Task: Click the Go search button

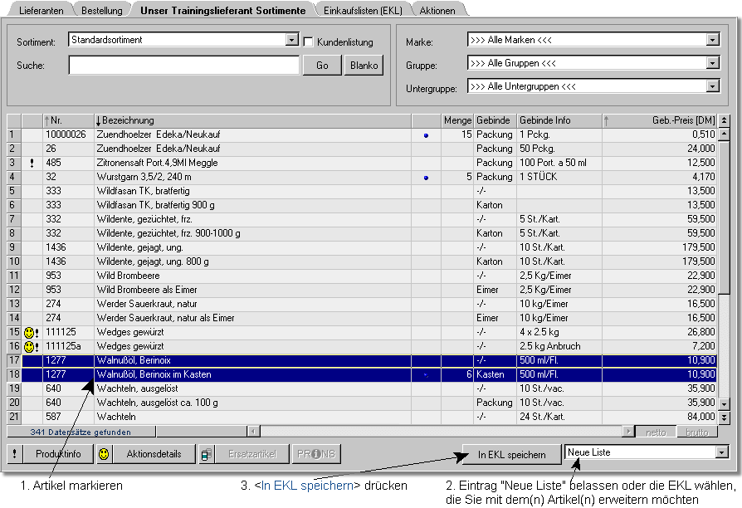Action: click(x=322, y=66)
